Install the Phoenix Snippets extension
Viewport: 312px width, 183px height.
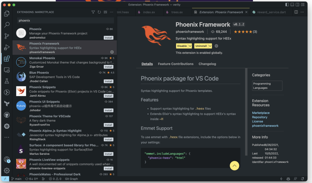tap(108, 96)
